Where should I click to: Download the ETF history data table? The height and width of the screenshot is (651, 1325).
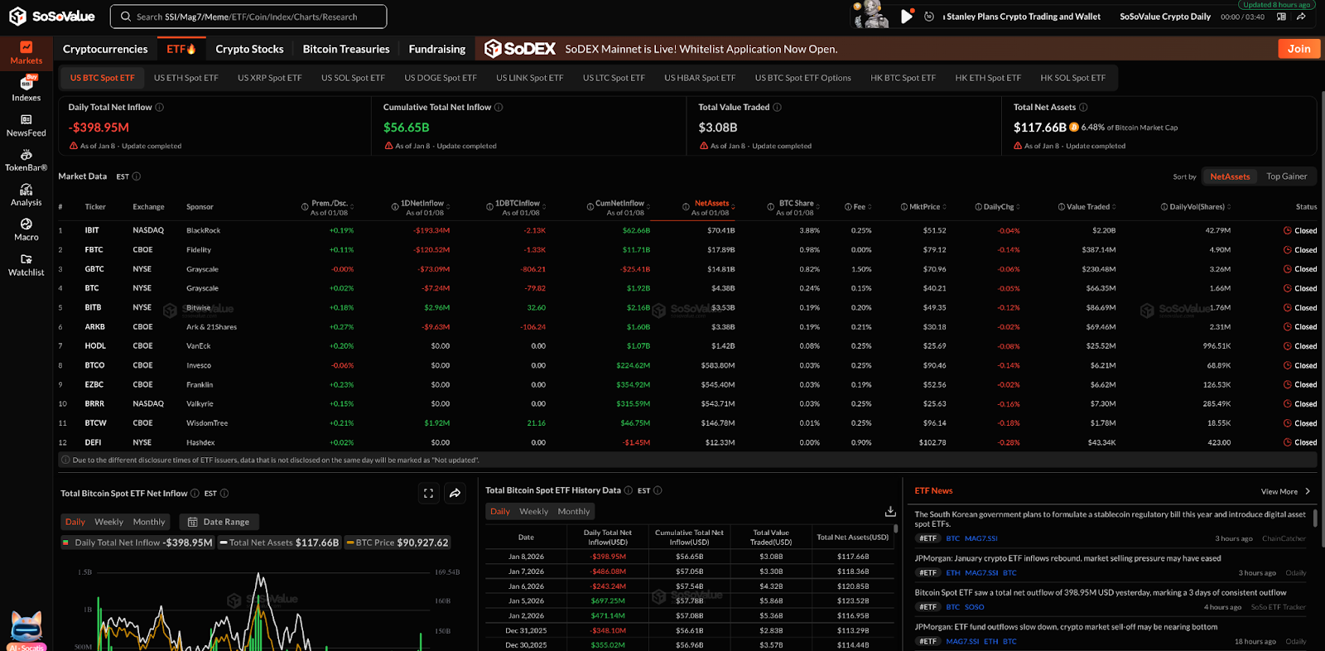coord(890,511)
